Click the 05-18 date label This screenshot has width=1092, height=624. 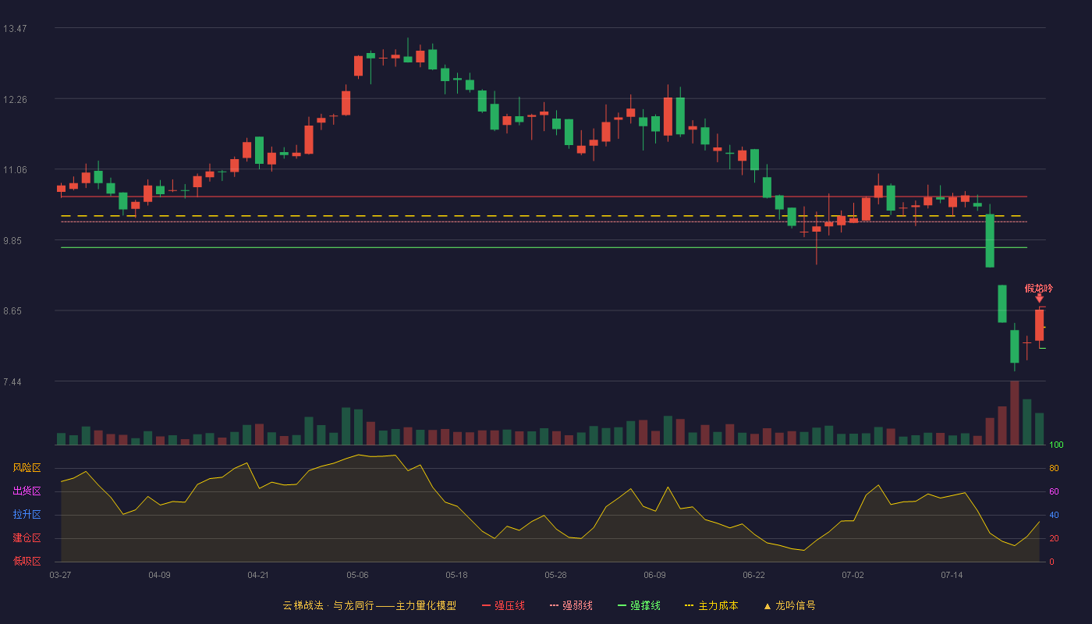(456, 575)
